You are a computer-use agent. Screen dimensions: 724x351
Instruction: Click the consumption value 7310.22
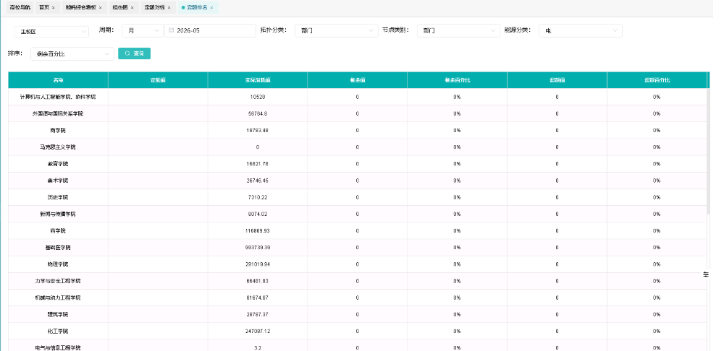pos(258,197)
